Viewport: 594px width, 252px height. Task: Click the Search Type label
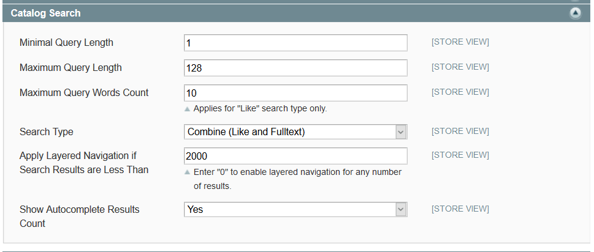(x=46, y=132)
